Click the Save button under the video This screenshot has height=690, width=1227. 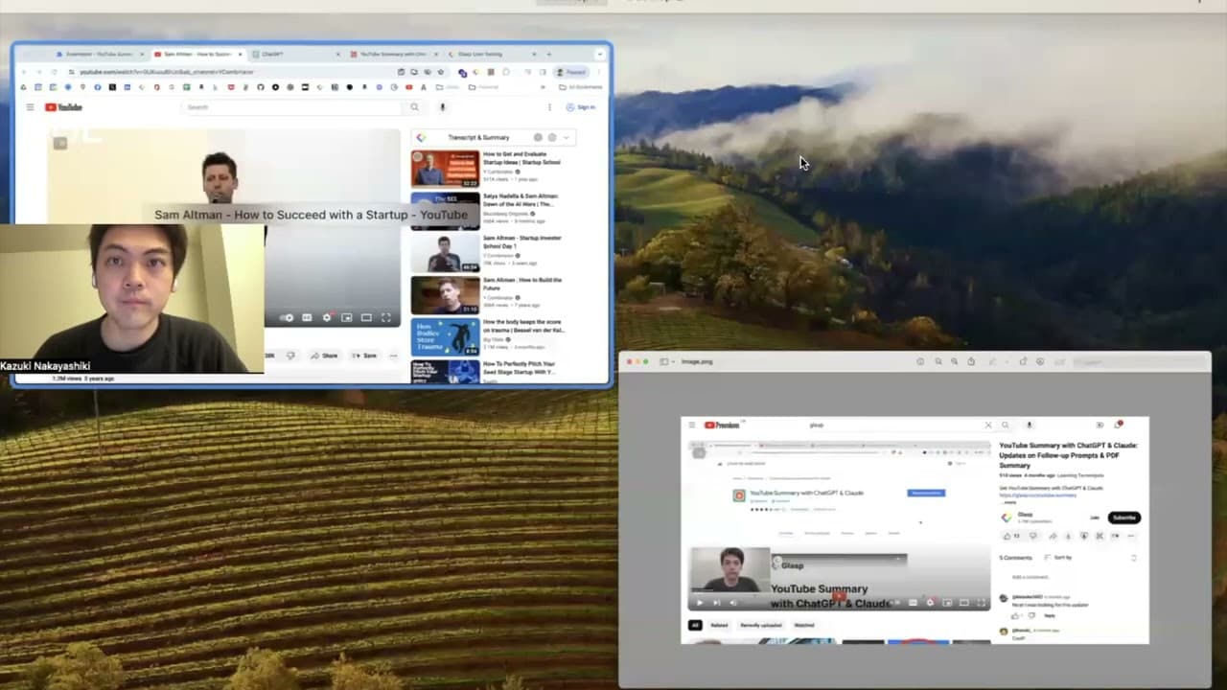click(364, 356)
